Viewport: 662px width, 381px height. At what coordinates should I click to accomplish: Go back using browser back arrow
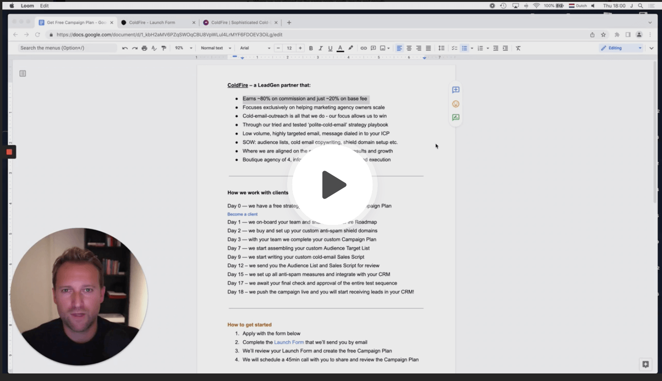[x=16, y=34]
